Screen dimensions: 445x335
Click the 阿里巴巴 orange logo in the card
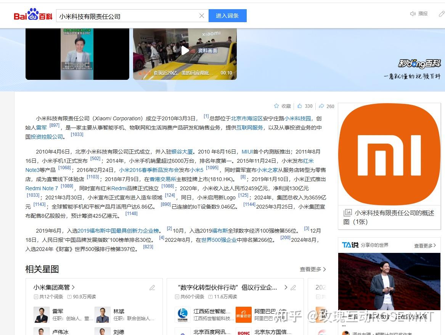click(x=244, y=315)
